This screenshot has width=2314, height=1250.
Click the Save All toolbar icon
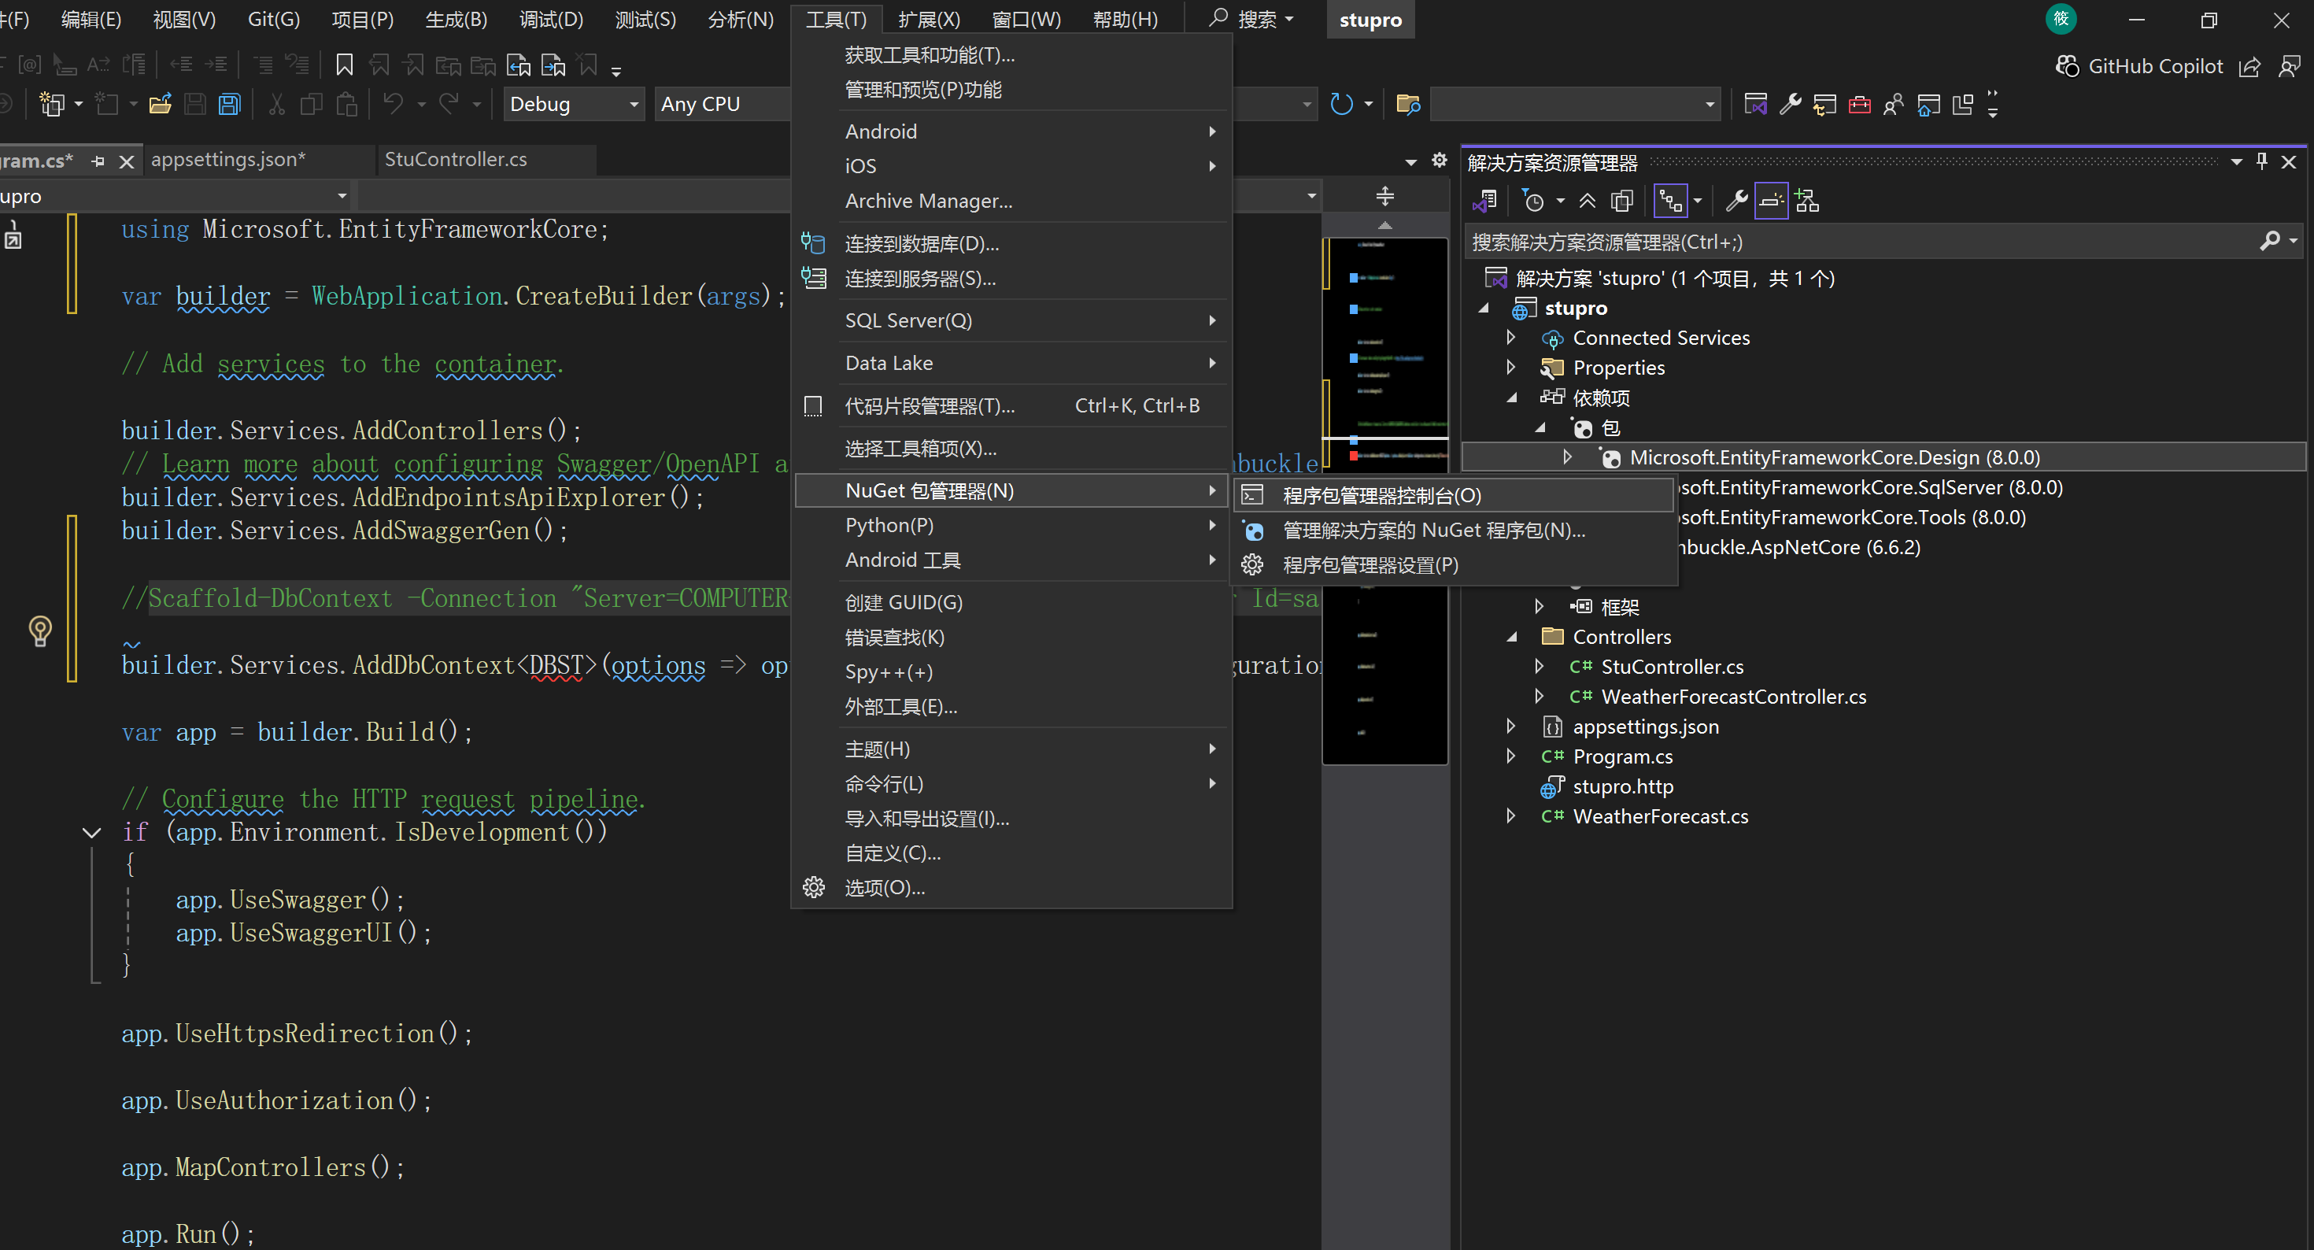tap(230, 104)
